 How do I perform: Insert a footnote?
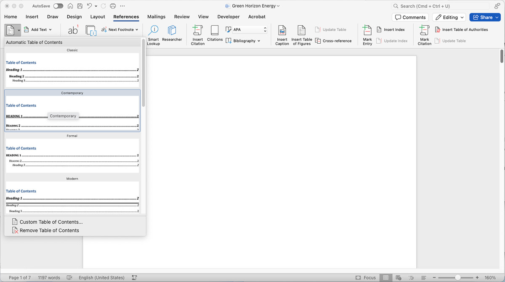(x=72, y=29)
